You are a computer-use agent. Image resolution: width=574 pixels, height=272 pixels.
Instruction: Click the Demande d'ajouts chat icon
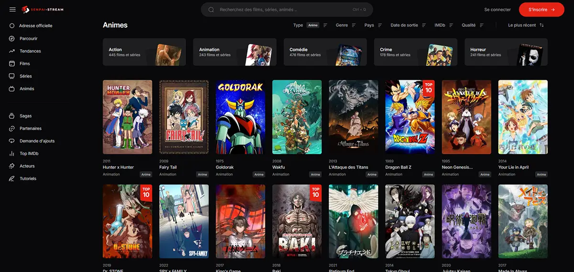(12, 141)
